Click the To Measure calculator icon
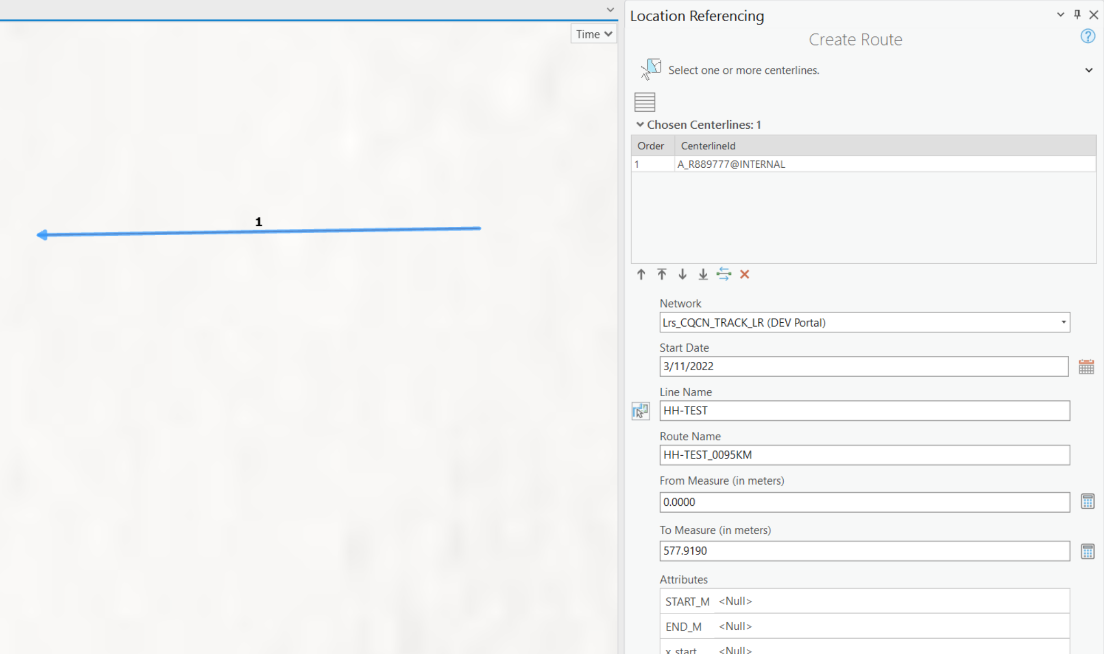Screen dimensions: 1104x654 (1087, 551)
